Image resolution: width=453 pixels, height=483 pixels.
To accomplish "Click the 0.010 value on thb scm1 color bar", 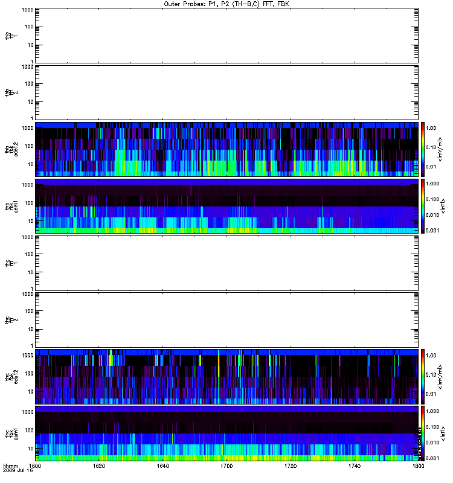I will tap(432, 215).
